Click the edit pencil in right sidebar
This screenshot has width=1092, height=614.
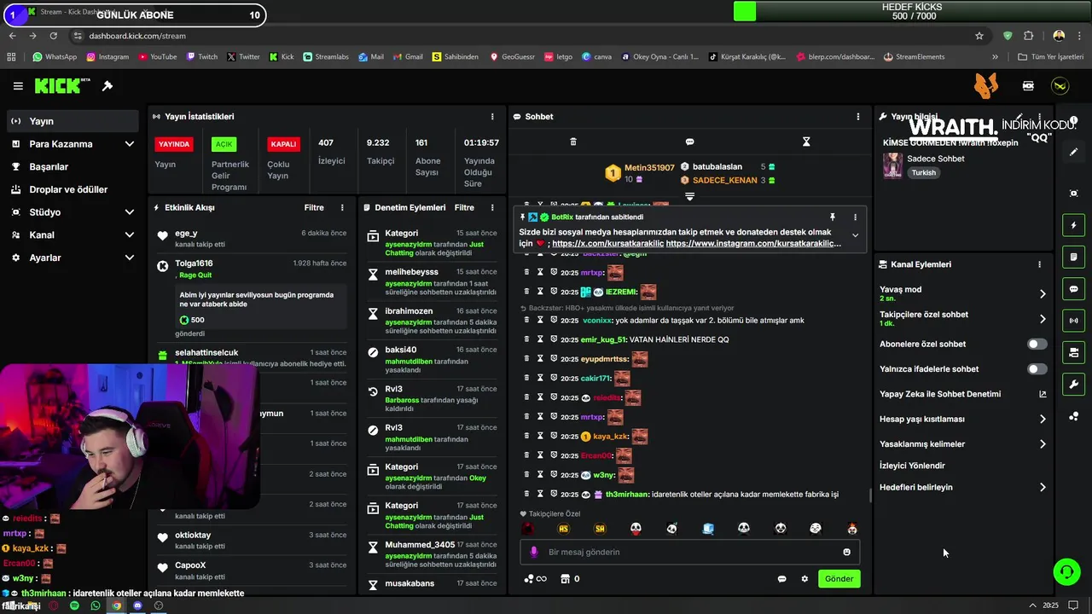[1074, 152]
